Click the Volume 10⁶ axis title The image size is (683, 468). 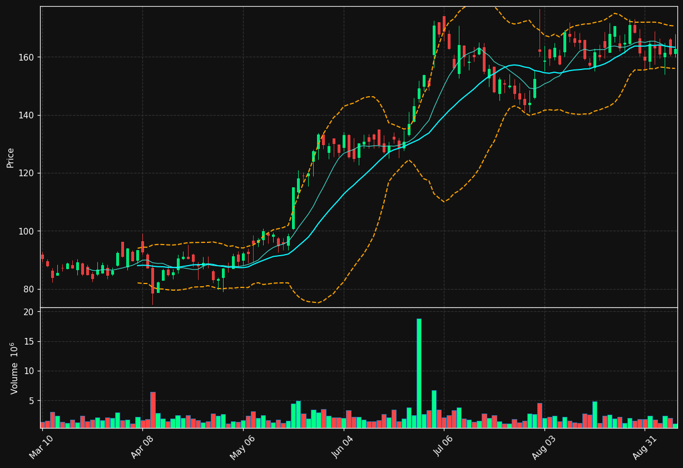14,368
